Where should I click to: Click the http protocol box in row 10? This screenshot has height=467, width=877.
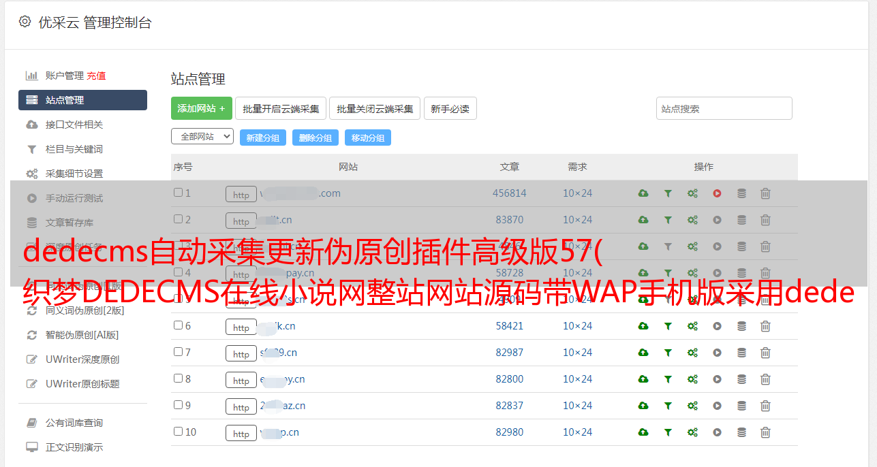tap(241, 434)
